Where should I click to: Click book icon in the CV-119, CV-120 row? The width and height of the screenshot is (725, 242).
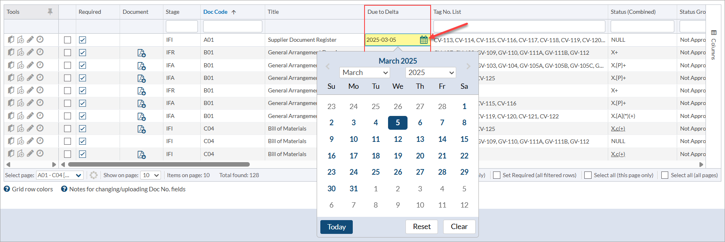[x=11, y=116]
